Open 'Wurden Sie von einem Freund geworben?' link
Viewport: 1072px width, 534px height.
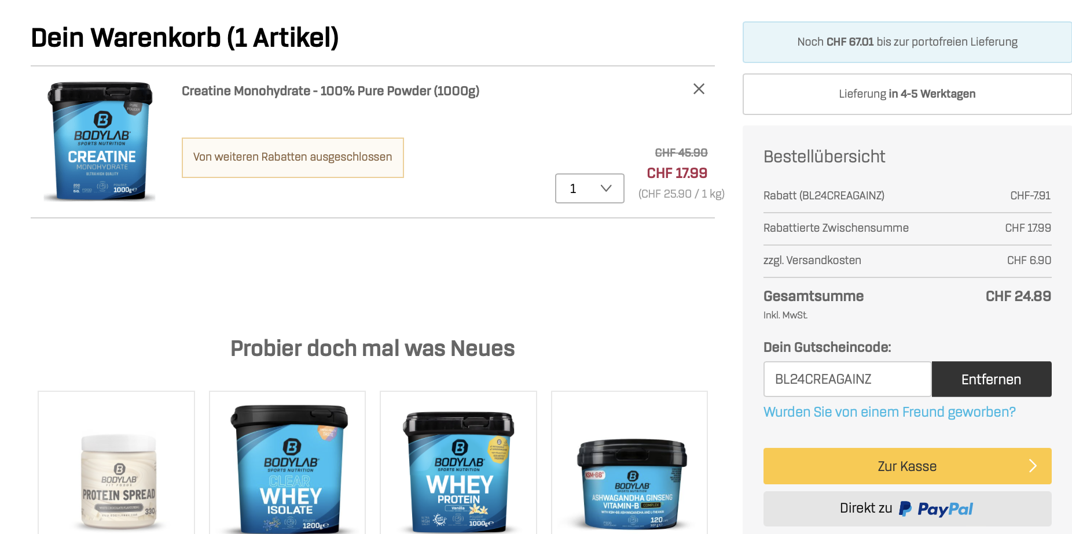point(890,412)
